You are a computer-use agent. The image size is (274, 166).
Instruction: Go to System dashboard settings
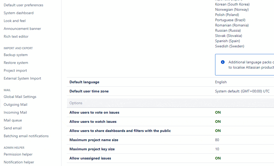click(18, 13)
